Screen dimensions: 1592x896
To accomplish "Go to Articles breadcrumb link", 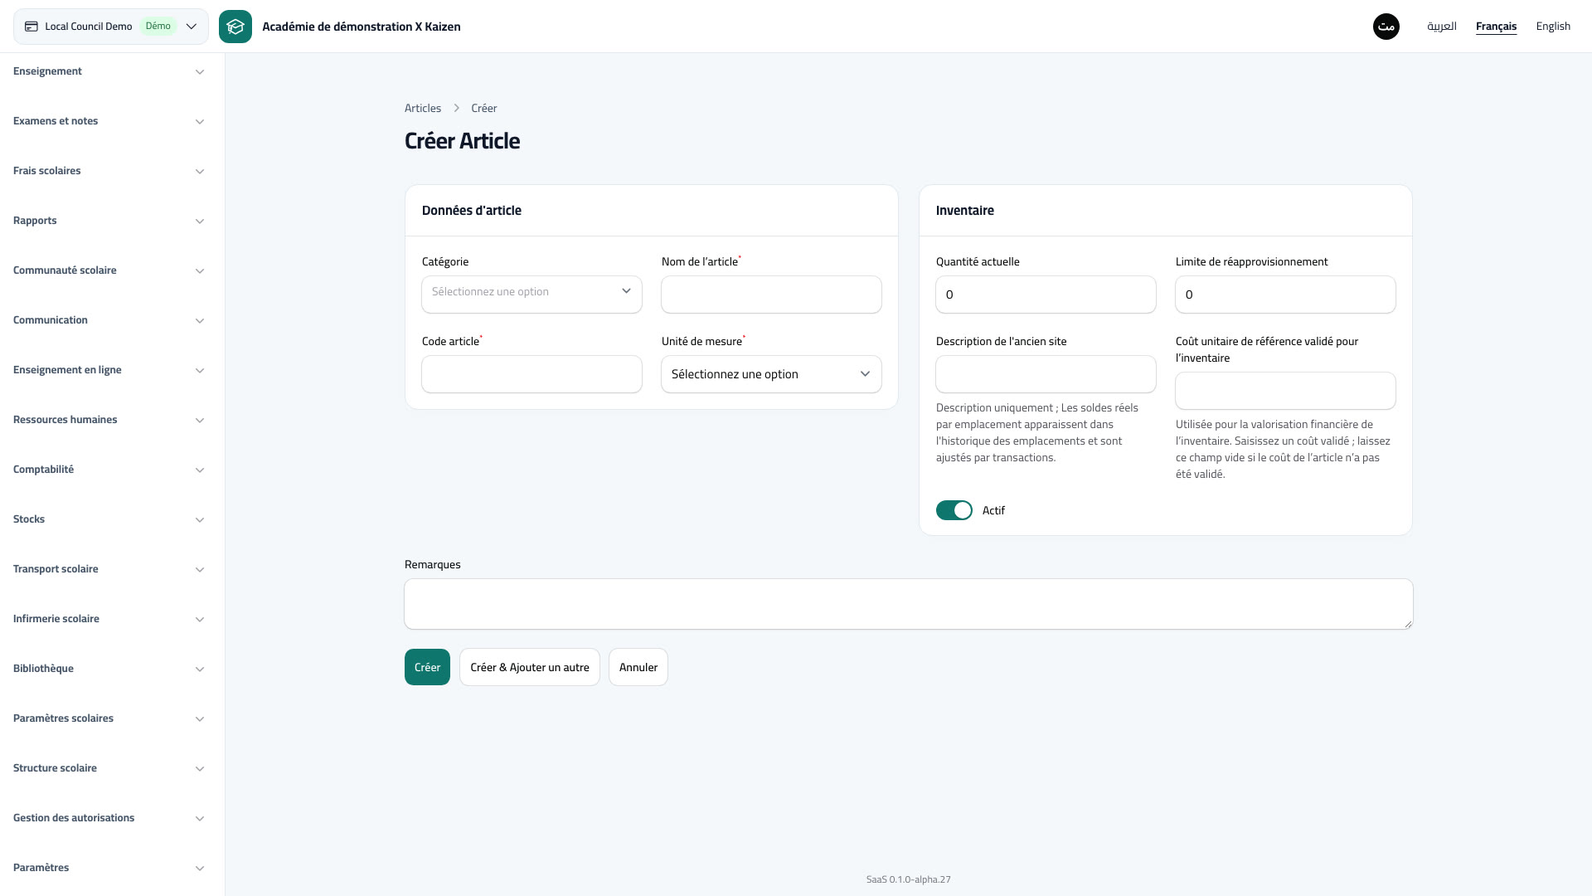I will coord(423,109).
